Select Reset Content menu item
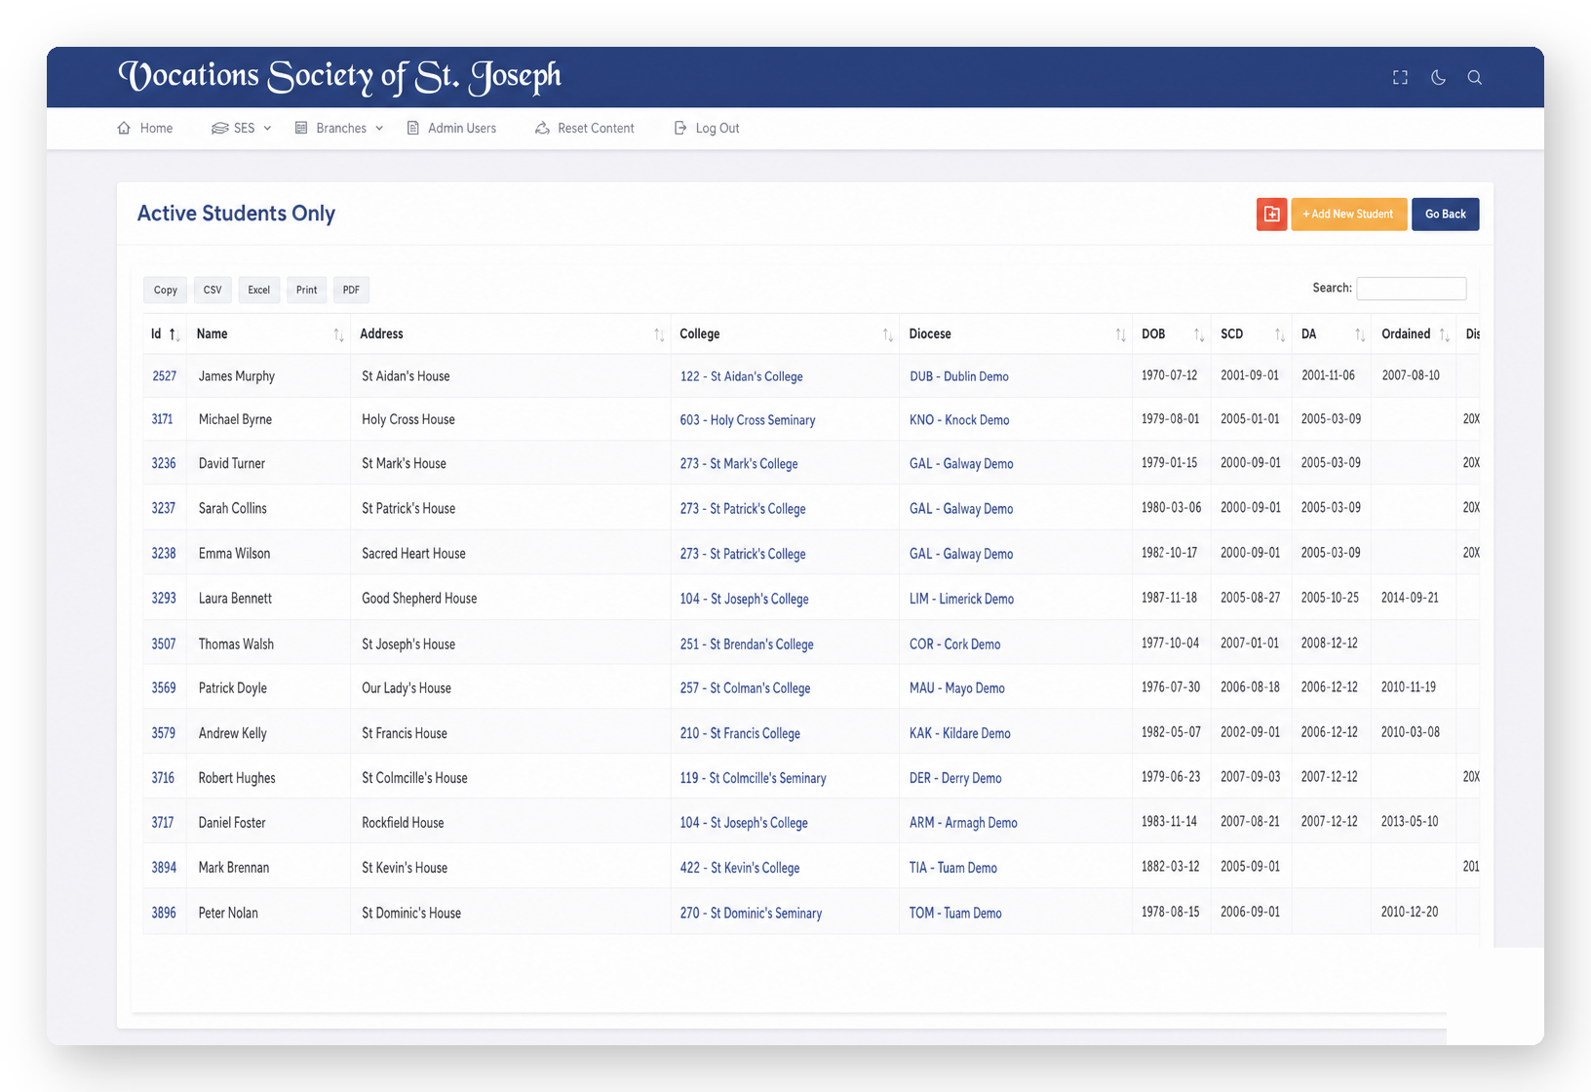 (584, 128)
